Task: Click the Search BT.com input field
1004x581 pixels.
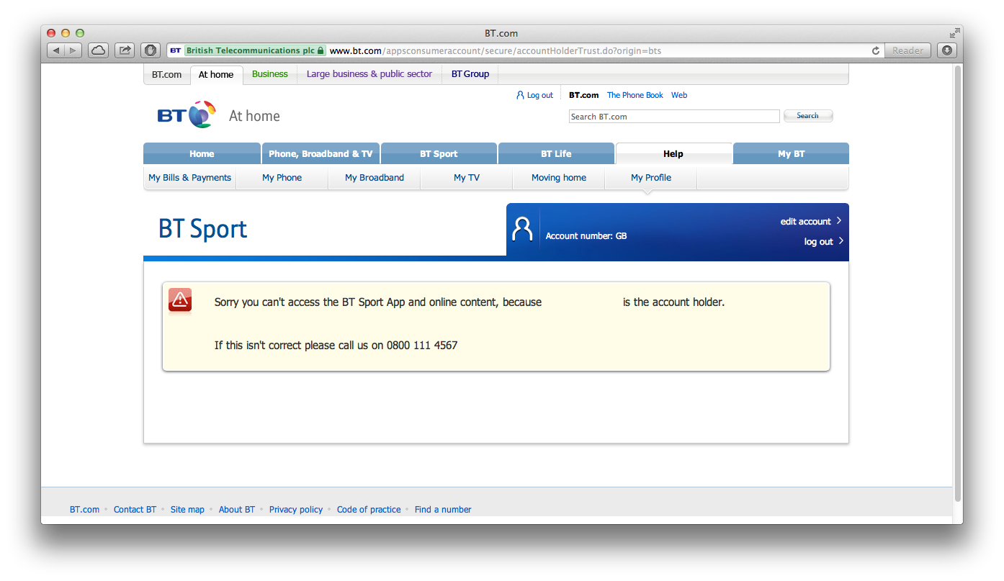Action: [x=673, y=117]
